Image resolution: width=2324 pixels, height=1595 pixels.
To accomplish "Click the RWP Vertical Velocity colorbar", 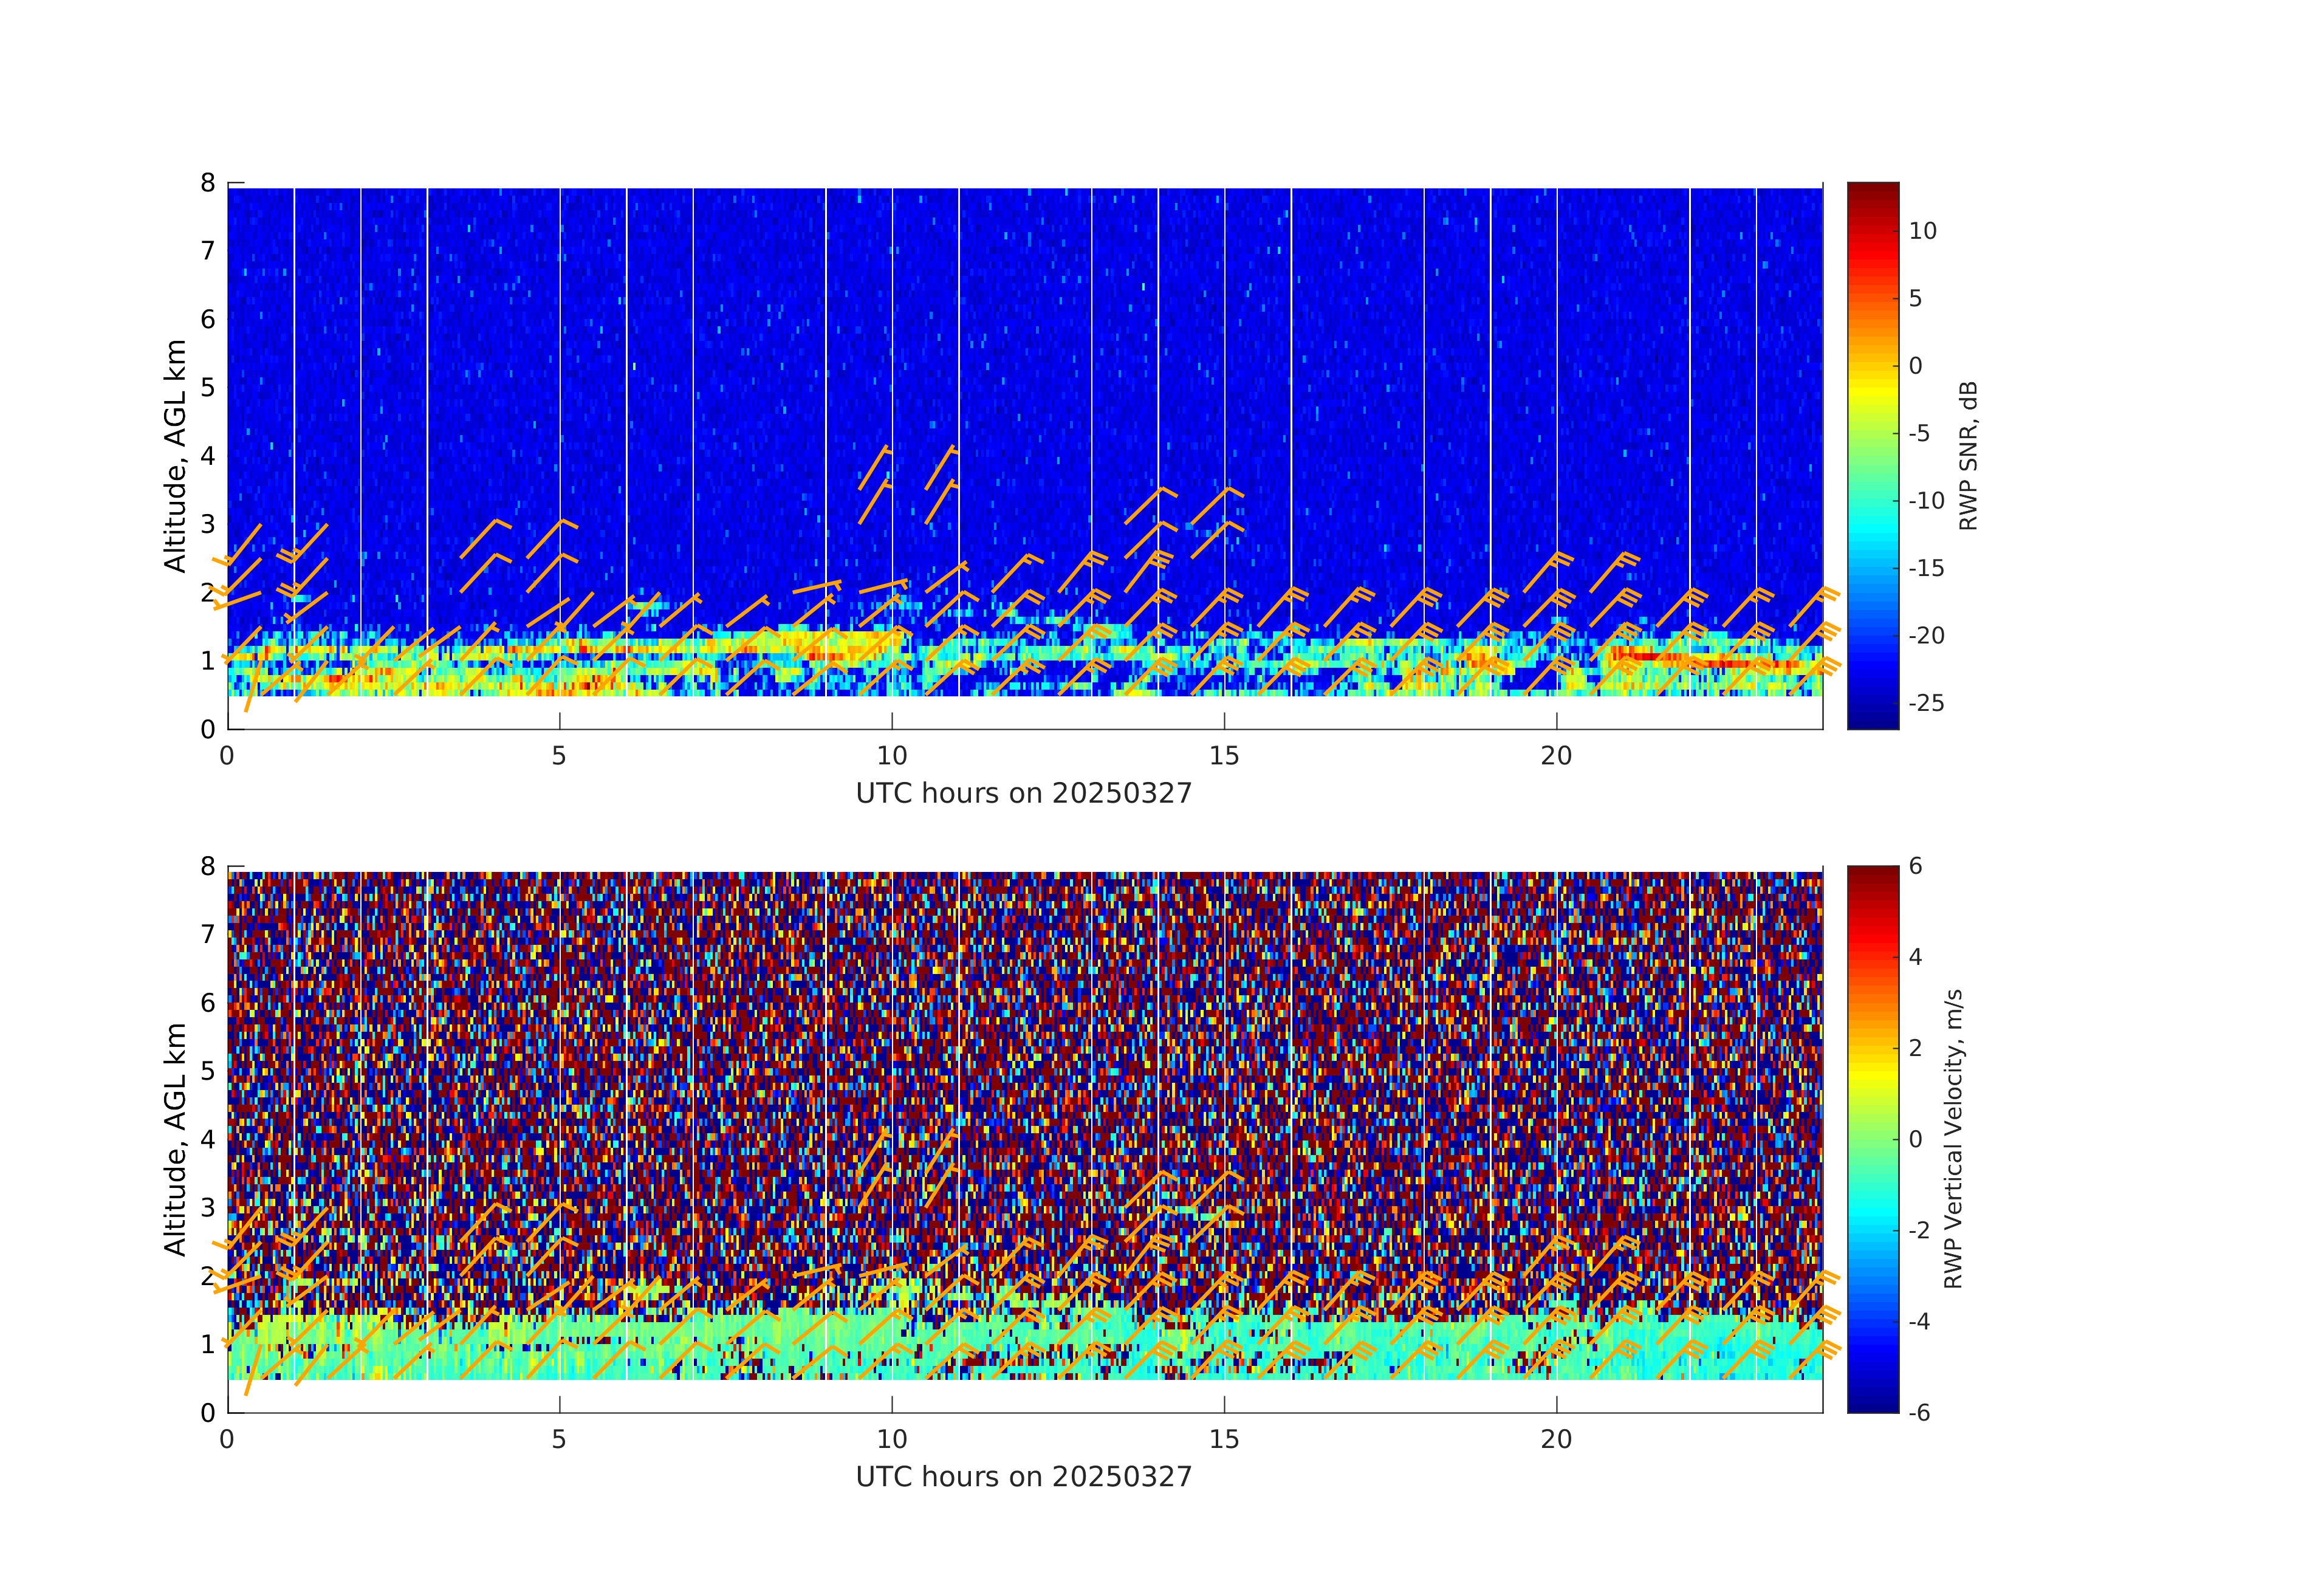I will pos(1872,1139).
